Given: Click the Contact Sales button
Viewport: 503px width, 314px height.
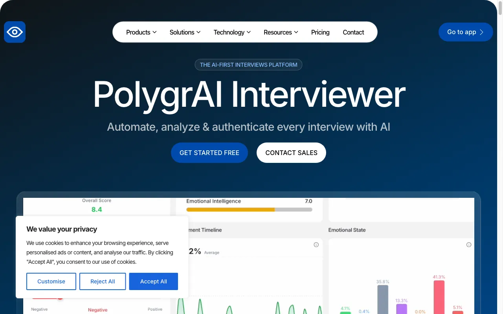Looking at the screenshot, I should (x=291, y=153).
